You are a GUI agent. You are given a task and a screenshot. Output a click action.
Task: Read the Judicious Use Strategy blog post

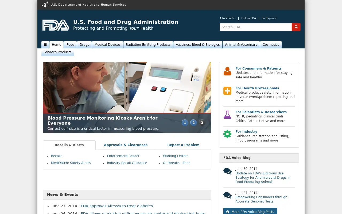(263, 178)
